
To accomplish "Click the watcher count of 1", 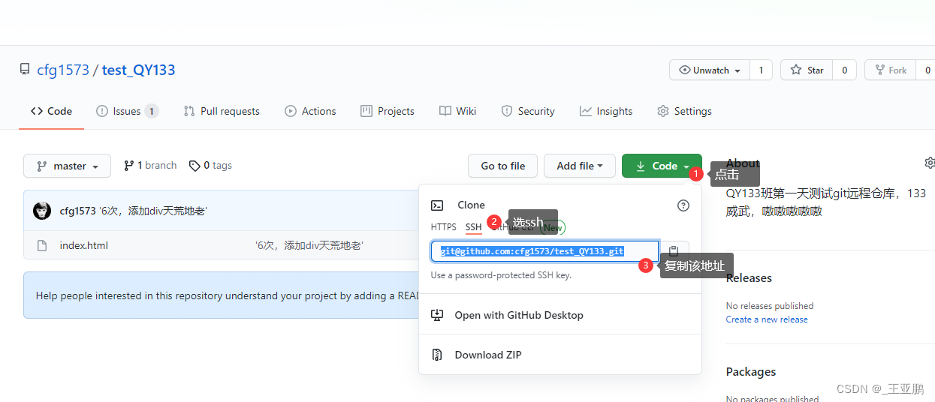I will coord(761,70).
